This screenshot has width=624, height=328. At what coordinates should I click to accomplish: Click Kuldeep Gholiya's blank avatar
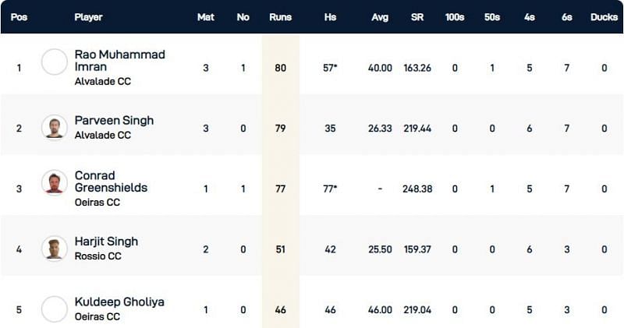click(55, 309)
